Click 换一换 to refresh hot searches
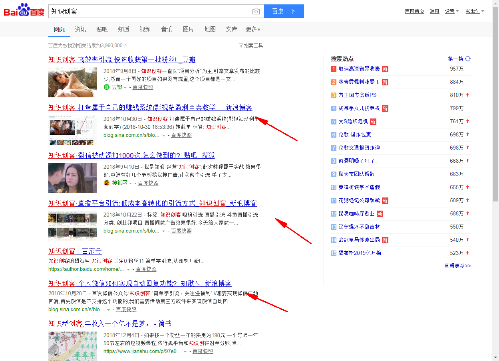This screenshot has height=361, width=499. coord(455,59)
